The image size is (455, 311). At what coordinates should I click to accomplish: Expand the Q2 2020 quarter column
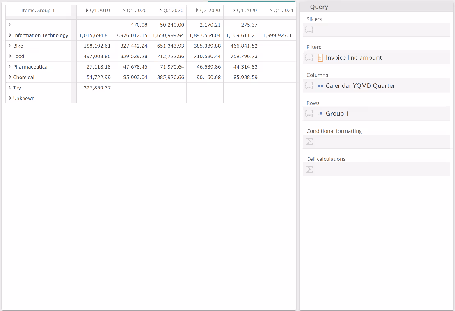[x=160, y=10]
